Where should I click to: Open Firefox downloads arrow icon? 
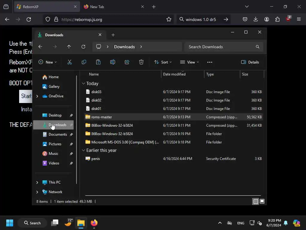click(256, 19)
